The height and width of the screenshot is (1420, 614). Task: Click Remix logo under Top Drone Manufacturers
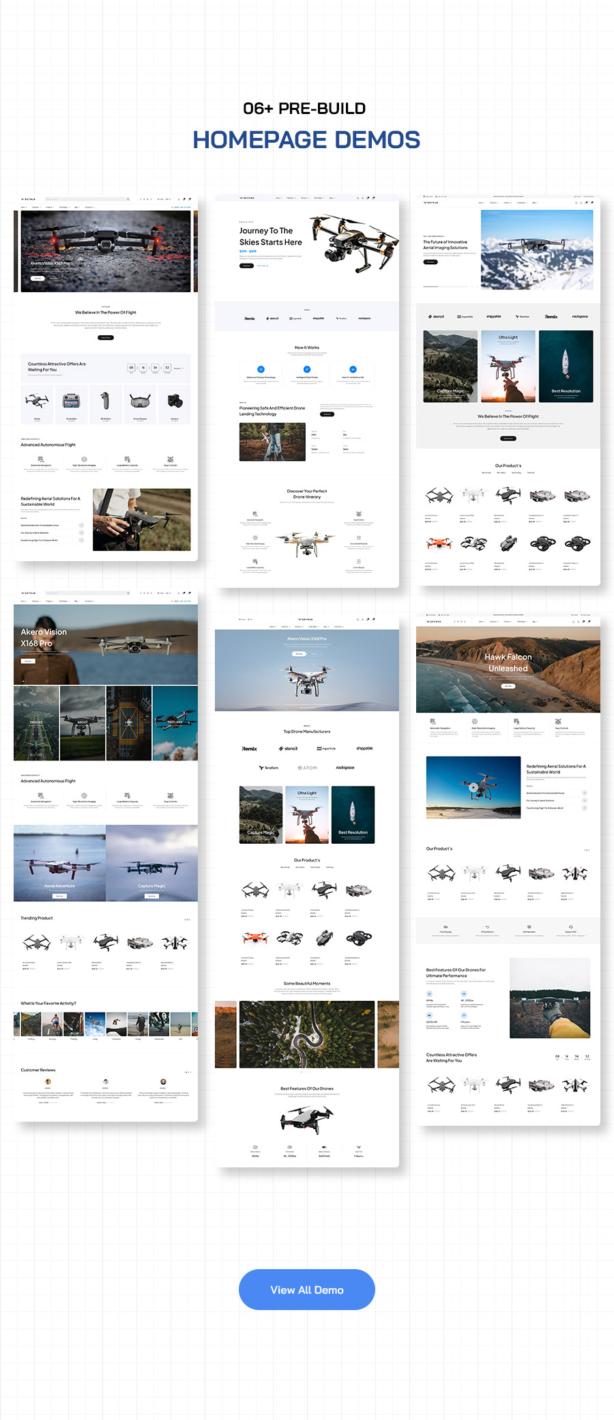tap(250, 749)
